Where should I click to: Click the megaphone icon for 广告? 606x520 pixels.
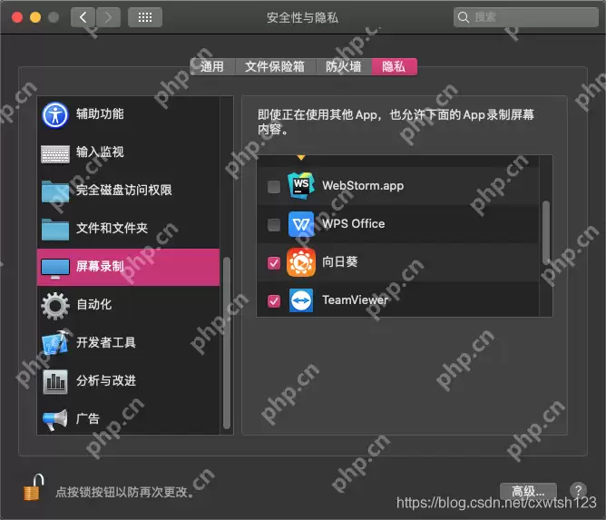click(x=55, y=419)
